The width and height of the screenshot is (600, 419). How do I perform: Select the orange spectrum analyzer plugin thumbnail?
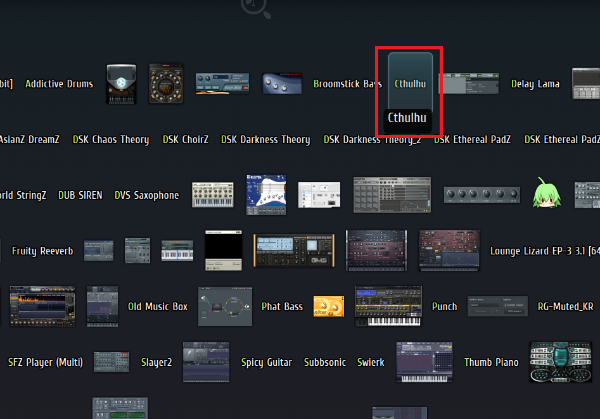[x=42, y=306]
